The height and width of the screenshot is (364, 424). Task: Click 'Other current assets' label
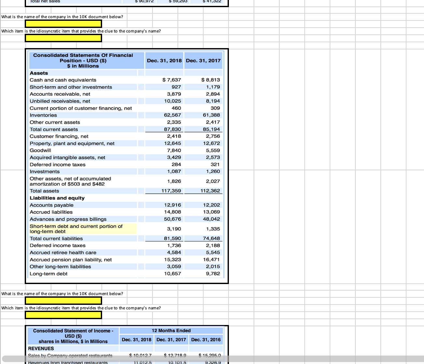coord(55,122)
